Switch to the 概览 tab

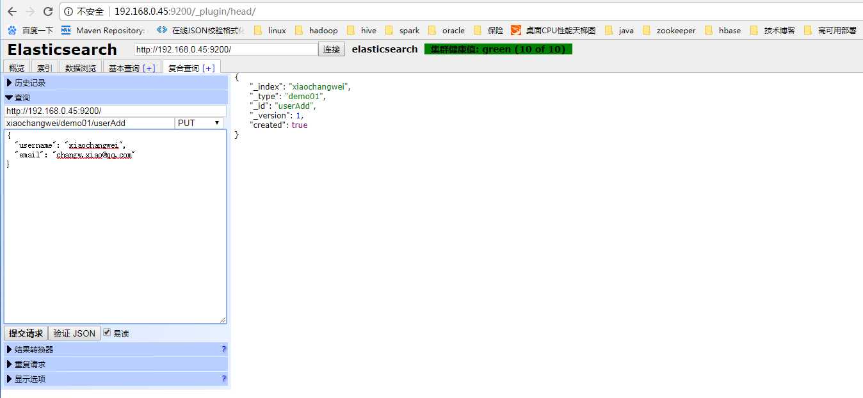[17, 68]
